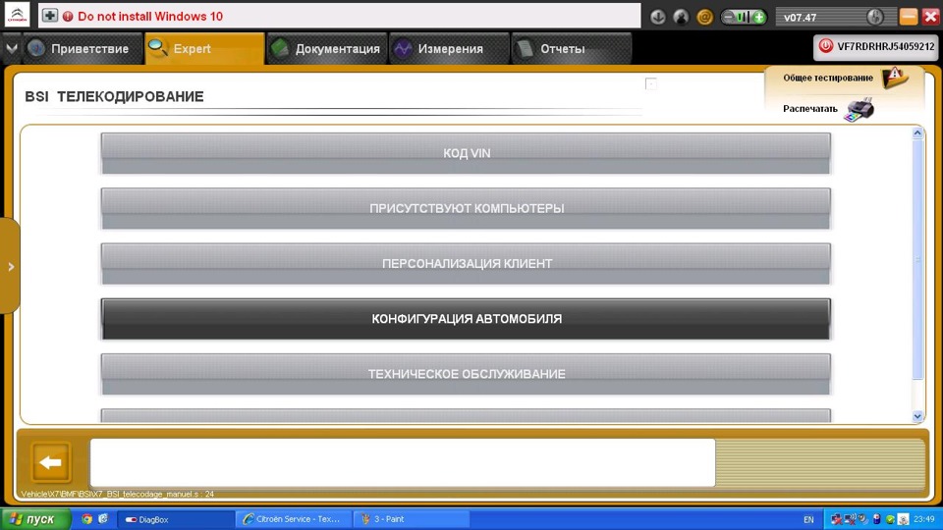Expand the left side panel arrow
Screen dimensions: 943x530
10,266
